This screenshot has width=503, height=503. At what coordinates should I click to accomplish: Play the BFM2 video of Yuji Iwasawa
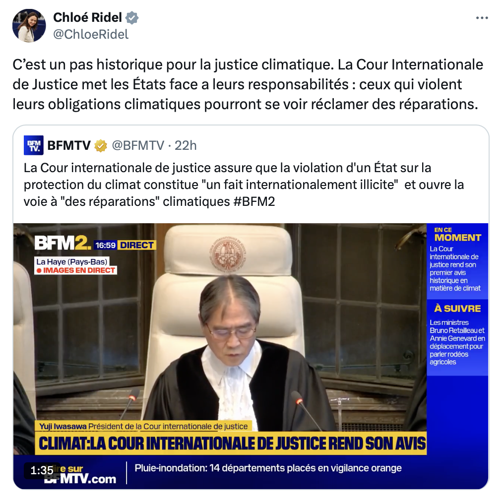click(251, 356)
